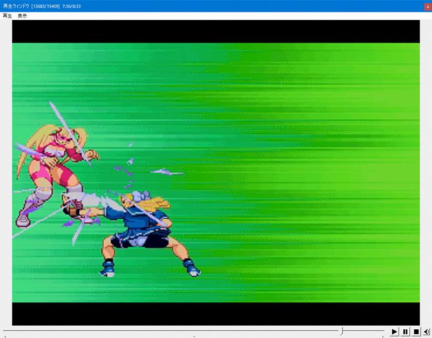Click the seek slider handle

[342, 331]
